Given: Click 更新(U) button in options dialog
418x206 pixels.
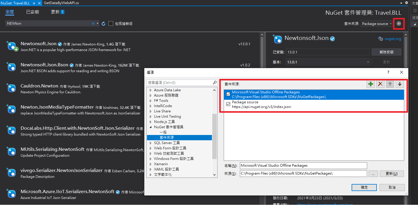Looking at the screenshot, I should tap(392, 174).
